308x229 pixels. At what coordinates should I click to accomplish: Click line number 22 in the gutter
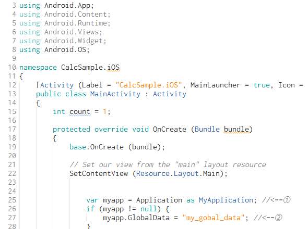[x=12, y=173]
